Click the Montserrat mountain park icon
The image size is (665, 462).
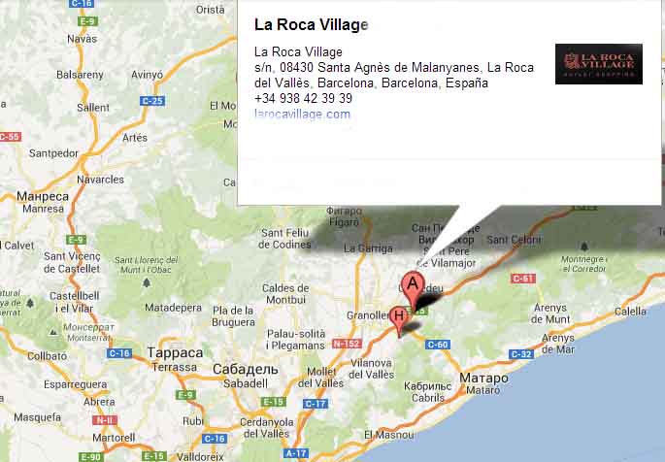pos(53,333)
